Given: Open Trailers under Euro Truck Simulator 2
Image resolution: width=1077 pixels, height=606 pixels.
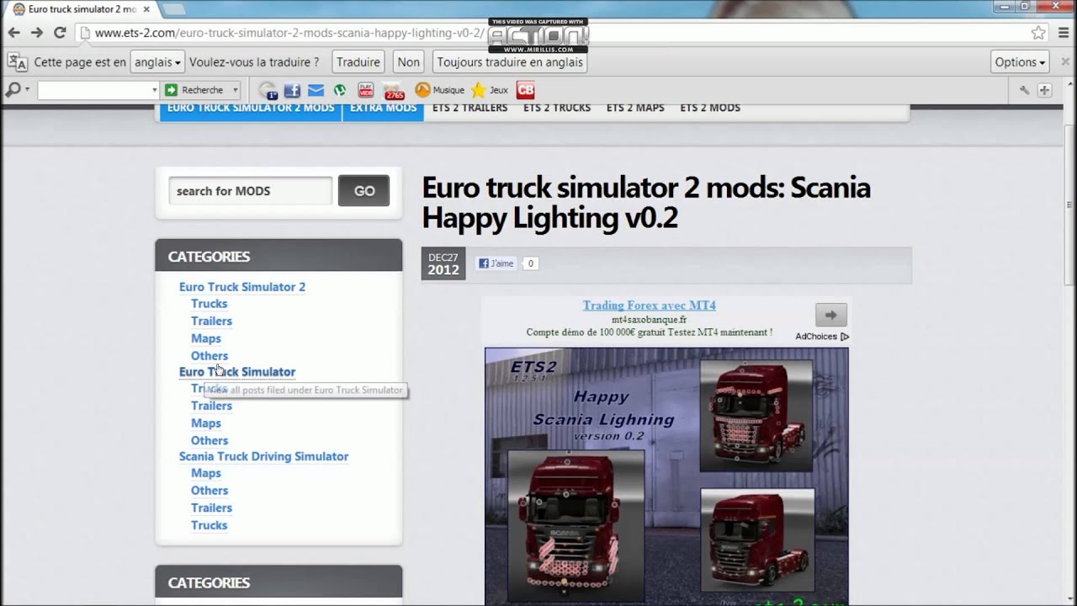Looking at the screenshot, I should 211,322.
